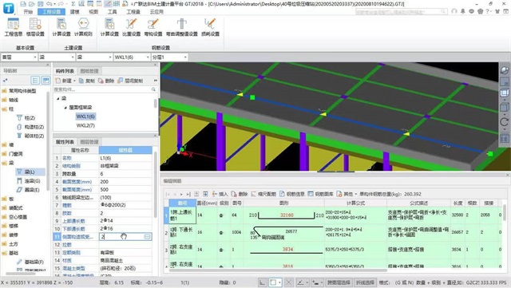Open the 楼层设置 floor settings icon
This screenshot has height=288, width=511.
[35, 27]
